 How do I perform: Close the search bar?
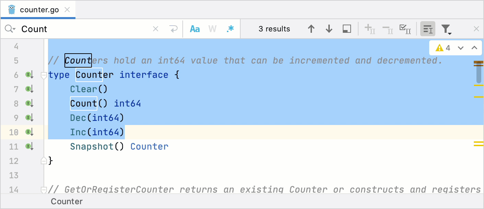tap(476, 29)
